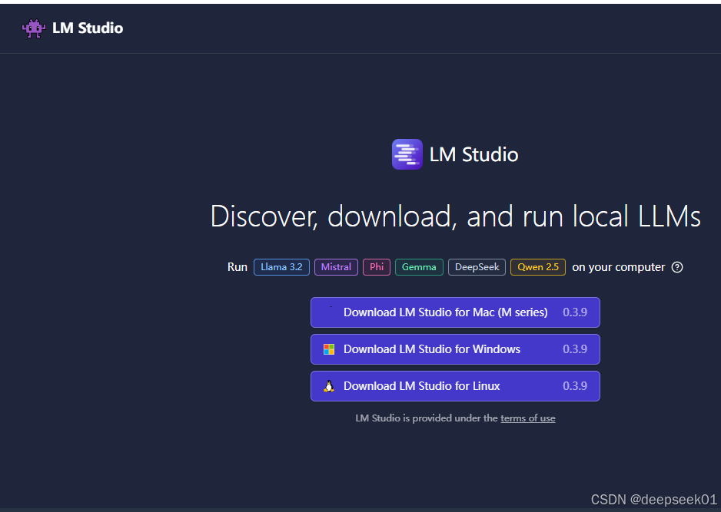The image size is (721, 512).
Task: Select the Phi model tag
Action: (x=377, y=267)
